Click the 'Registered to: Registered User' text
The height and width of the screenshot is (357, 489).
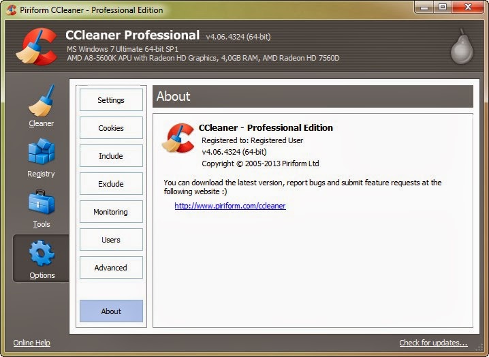coord(252,140)
